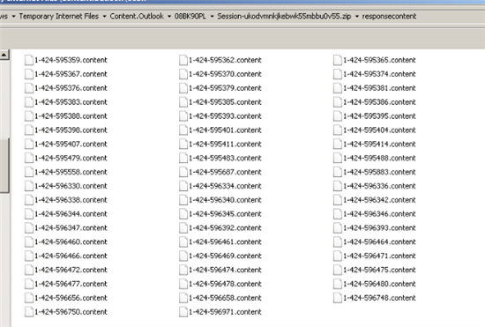This screenshot has height=327, width=485.
Task: Select the file icon of 1-424-595367.content
Action: point(29,74)
